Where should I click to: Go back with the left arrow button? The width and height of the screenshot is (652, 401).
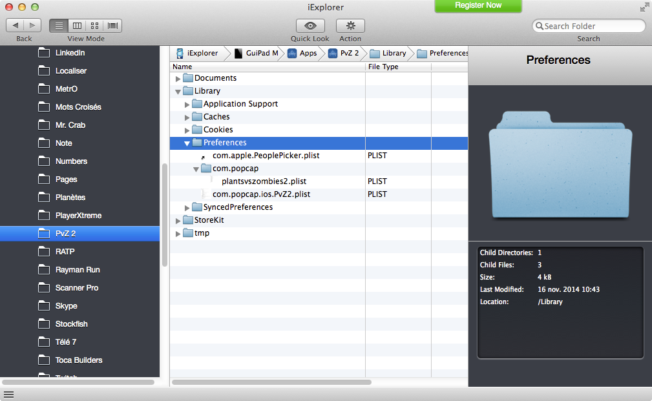point(15,26)
